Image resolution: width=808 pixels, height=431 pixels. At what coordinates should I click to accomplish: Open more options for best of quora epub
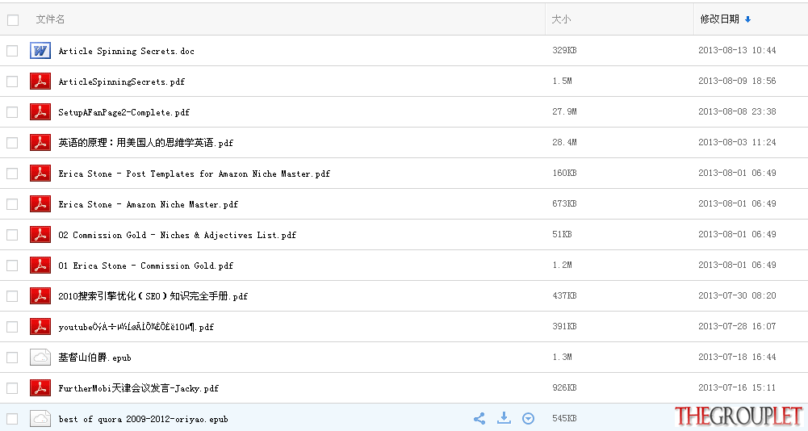click(528, 419)
